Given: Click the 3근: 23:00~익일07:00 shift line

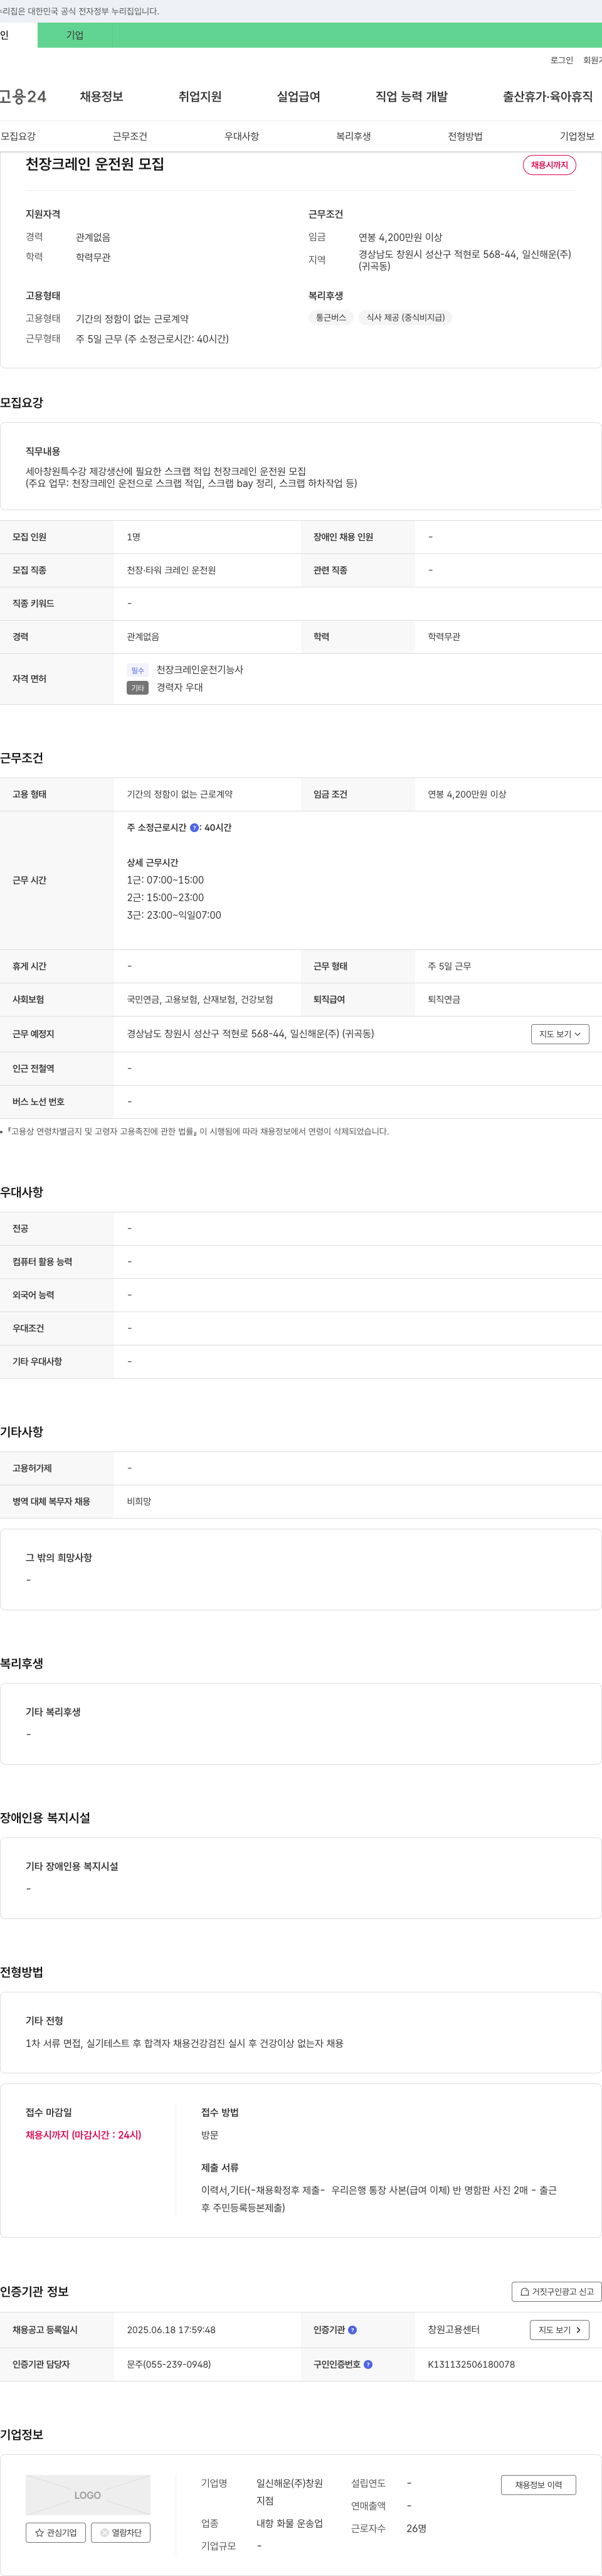Looking at the screenshot, I should [174, 915].
